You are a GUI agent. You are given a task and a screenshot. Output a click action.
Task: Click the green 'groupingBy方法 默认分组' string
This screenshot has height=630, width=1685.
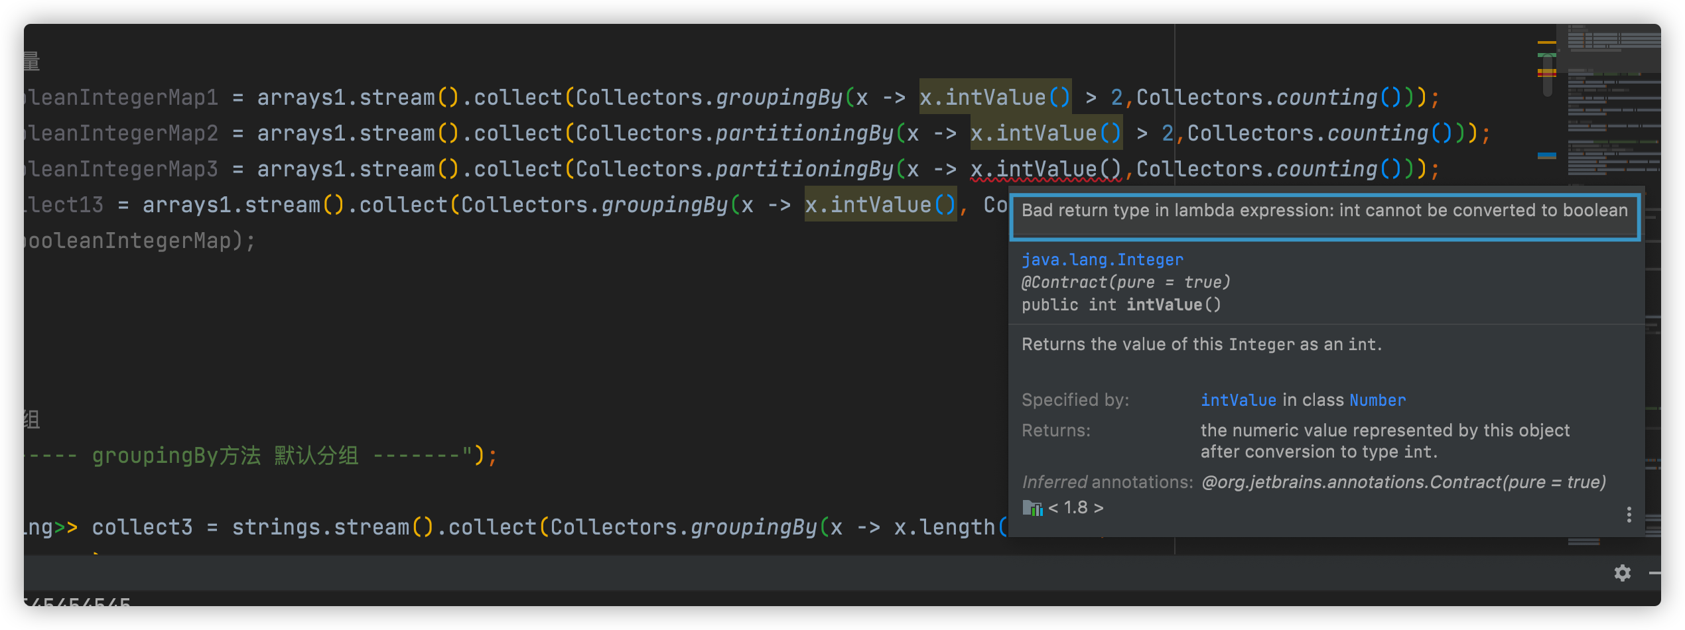pos(226,456)
